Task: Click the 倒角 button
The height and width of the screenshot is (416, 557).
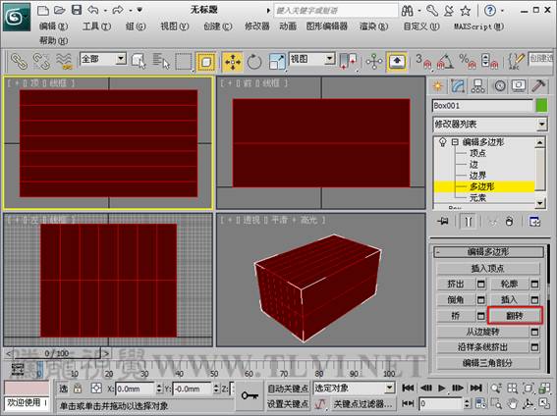Action: click(x=456, y=299)
